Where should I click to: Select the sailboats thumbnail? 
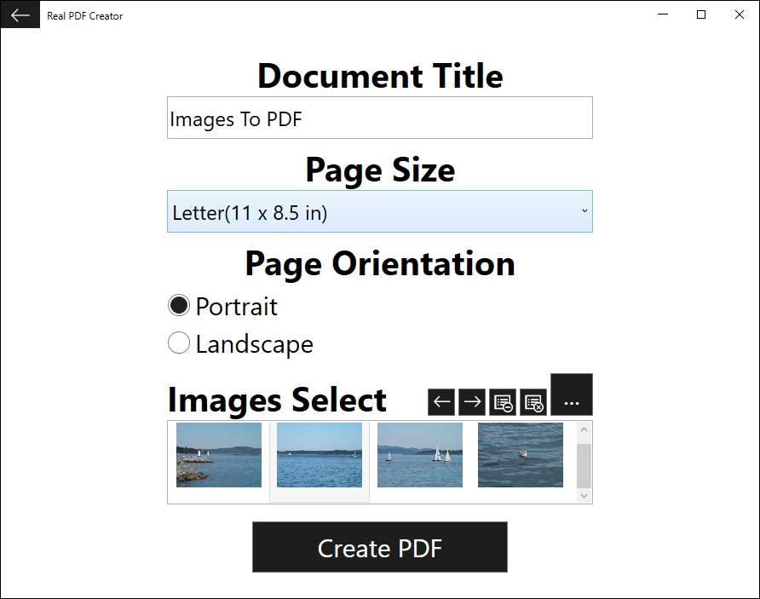(420, 455)
